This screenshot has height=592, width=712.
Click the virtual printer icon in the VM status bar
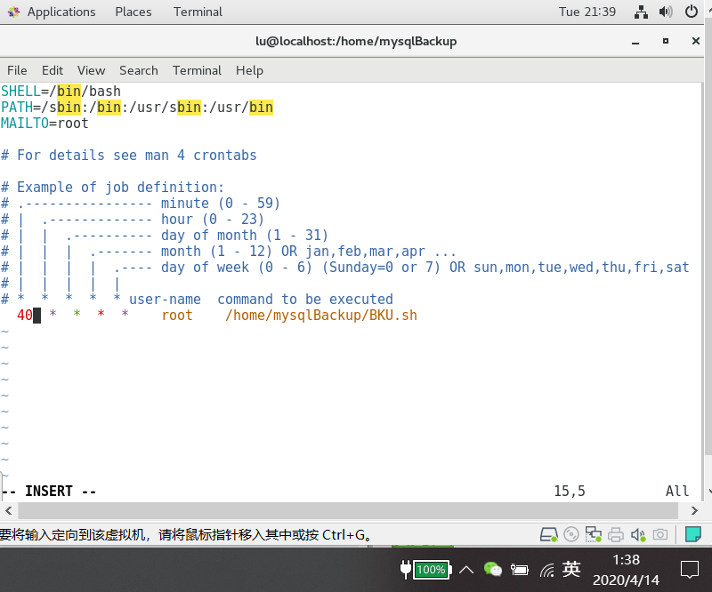point(616,534)
